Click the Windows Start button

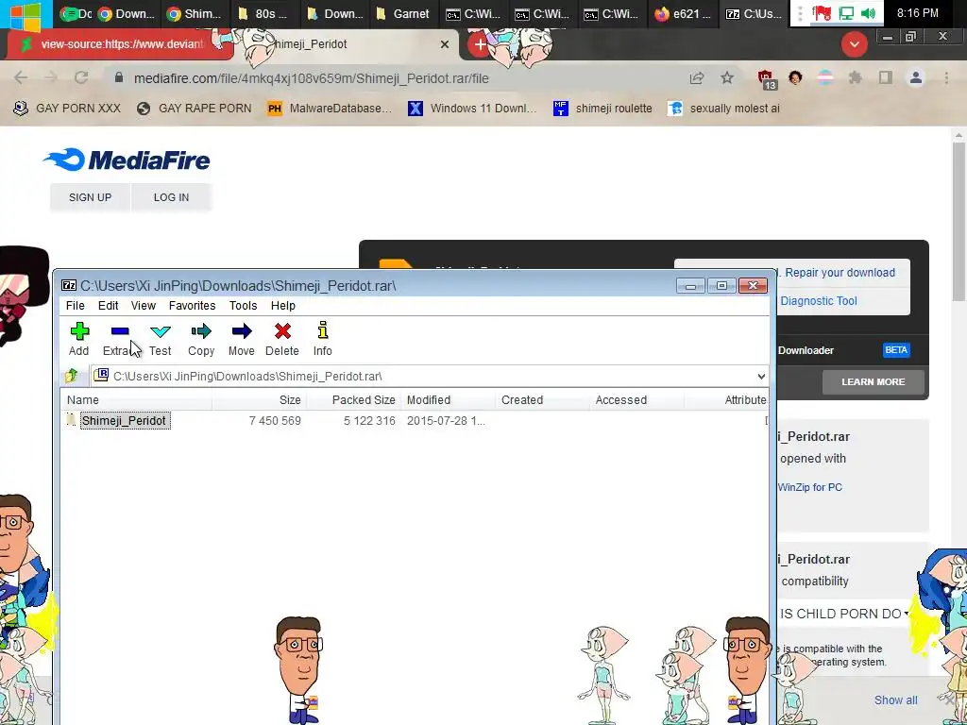25,14
